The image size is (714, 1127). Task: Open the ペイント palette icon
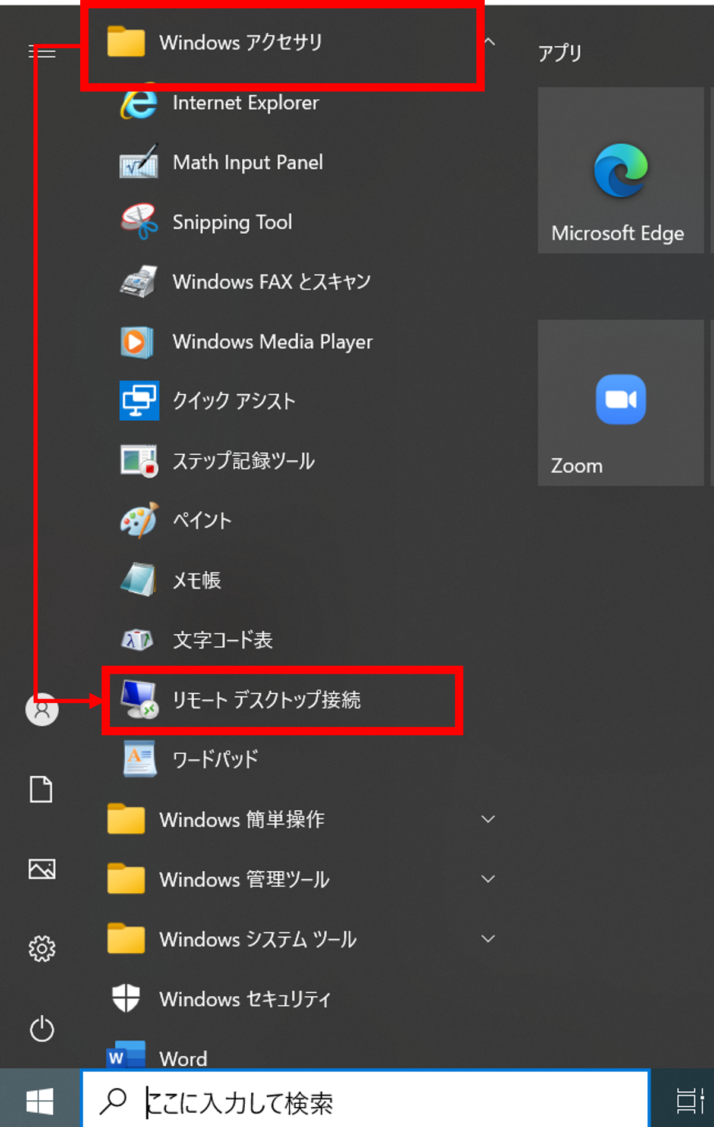139,520
